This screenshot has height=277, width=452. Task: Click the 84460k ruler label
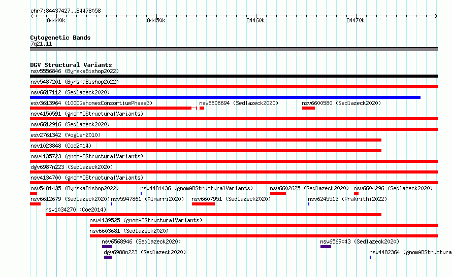click(x=255, y=20)
